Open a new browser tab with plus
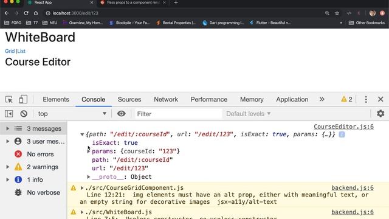389x219 pixels. coord(176,2)
